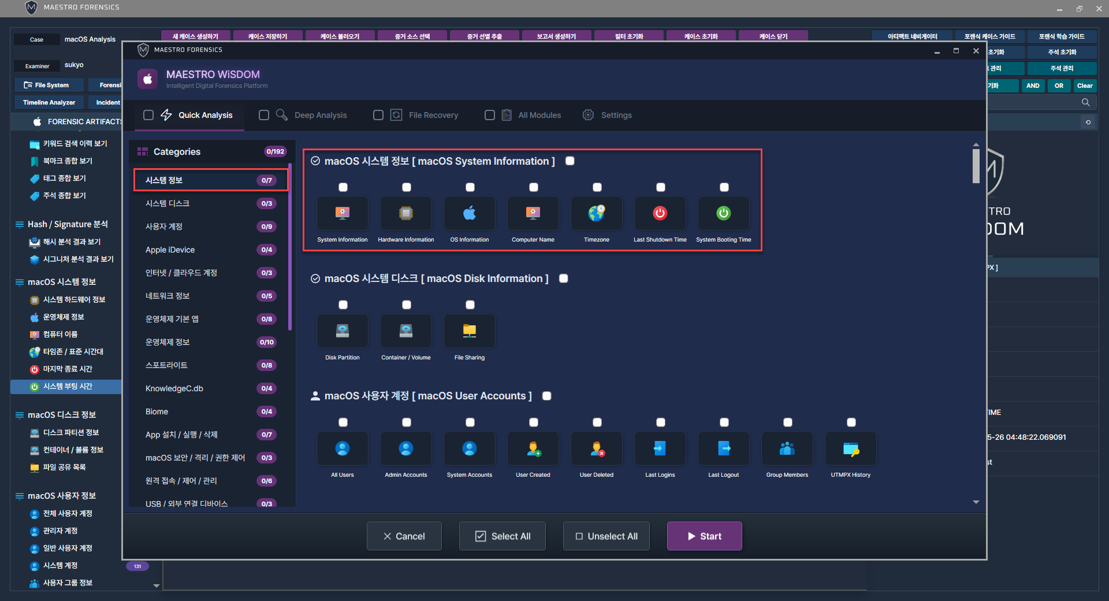Switch to the File Recovery tab
The height and width of the screenshot is (601, 1109).
(x=433, y=115)
